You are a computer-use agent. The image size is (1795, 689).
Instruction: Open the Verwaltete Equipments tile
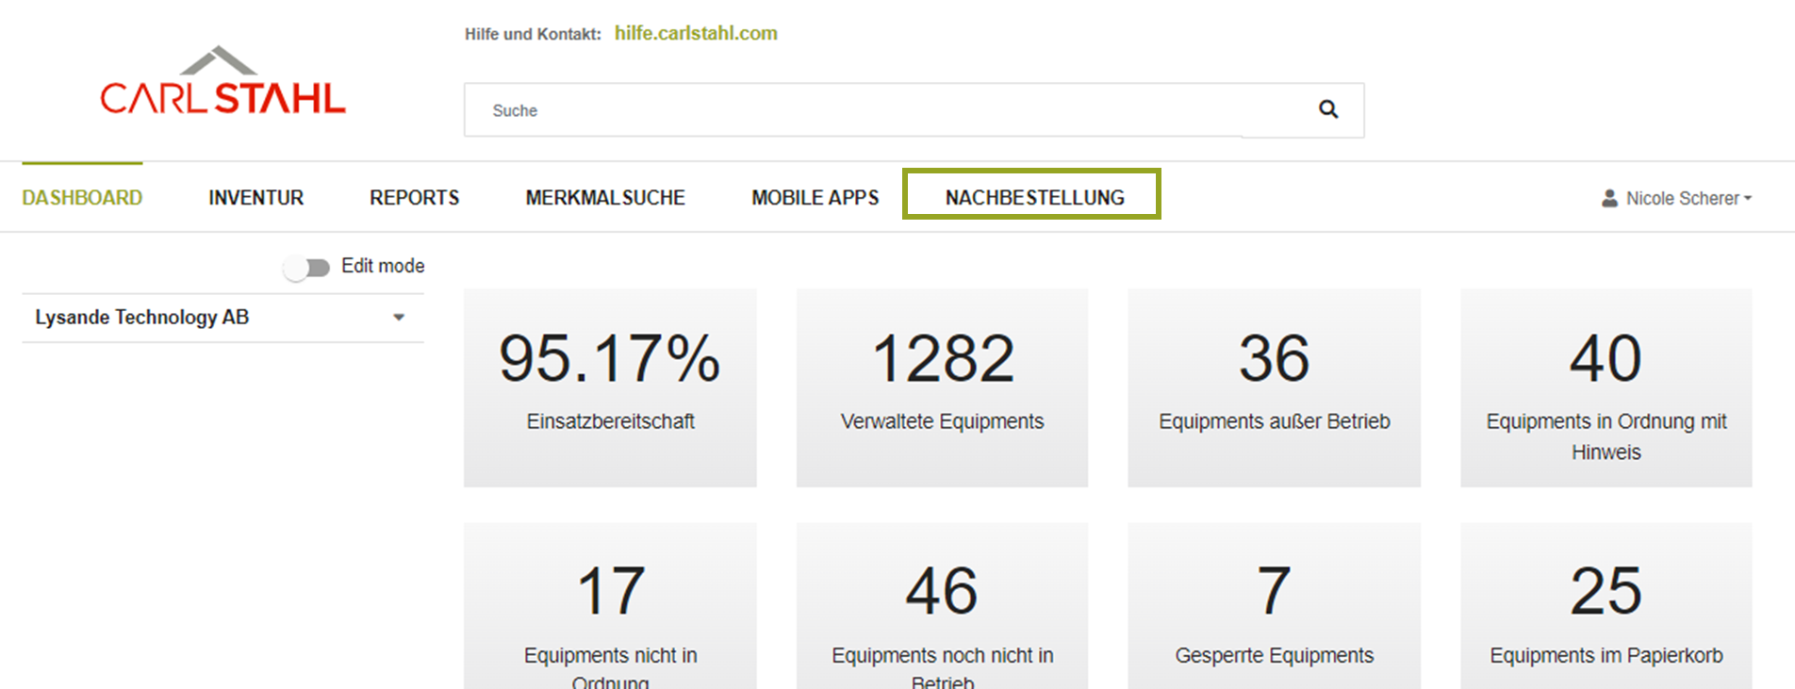click(942, 387)
